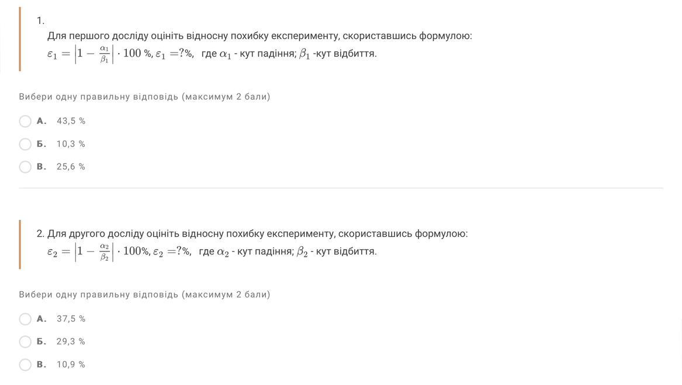Click the '37,5 %' answer text label
The width and height of the screenshot is (682, 385).
pyautogui.click(x=71, y=319)
